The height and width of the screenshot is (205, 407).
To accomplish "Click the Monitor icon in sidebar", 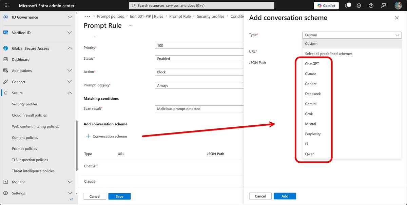I will 5,182.
